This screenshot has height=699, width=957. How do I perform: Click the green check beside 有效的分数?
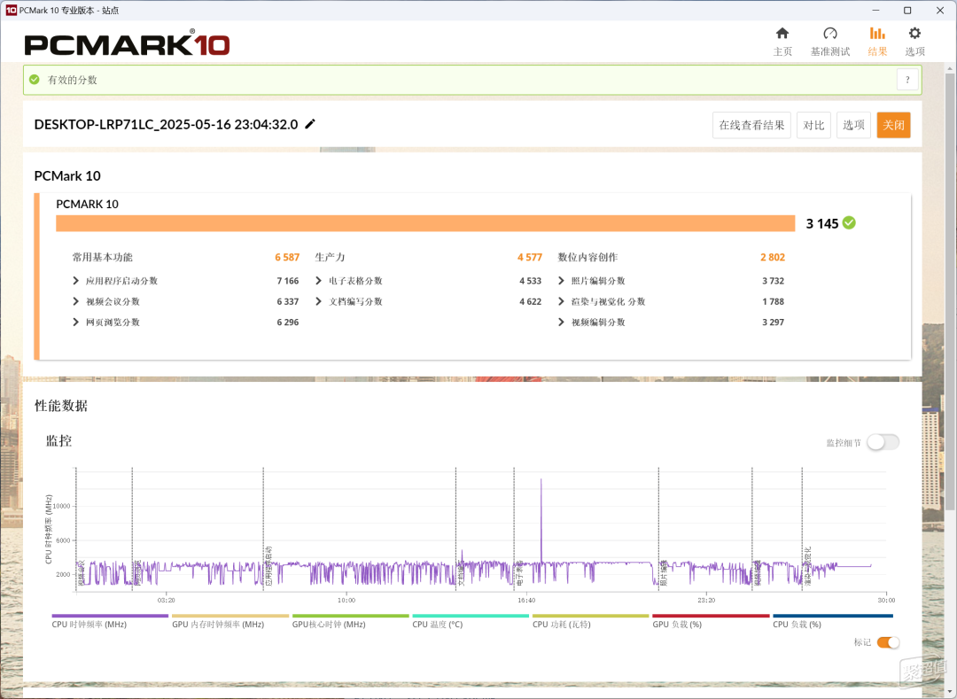pos(35,80)
